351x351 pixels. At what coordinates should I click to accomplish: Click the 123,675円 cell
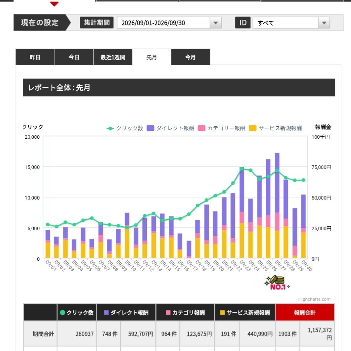197,334
